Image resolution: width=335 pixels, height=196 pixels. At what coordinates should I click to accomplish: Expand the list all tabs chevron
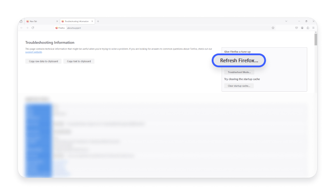(286, 21)
